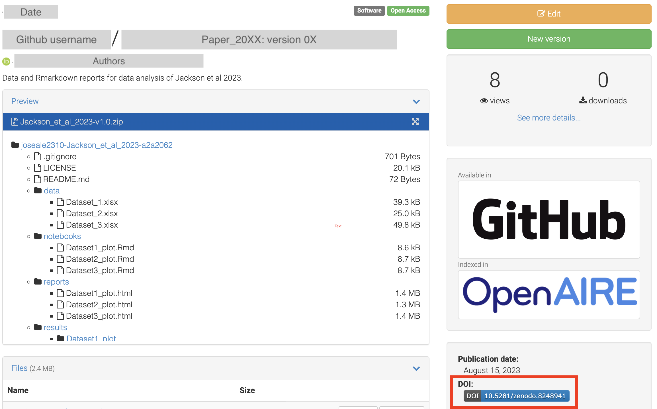Image resolution: width=657 pixels, height=409 pixels.
Task: Open the reports folder
Action: [x=56, y=282]
